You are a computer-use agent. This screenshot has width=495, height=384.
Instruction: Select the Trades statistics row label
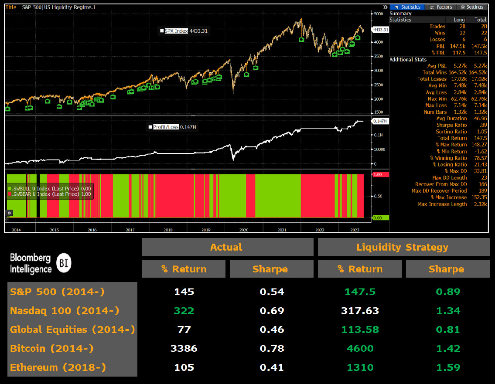coord(437,27)
